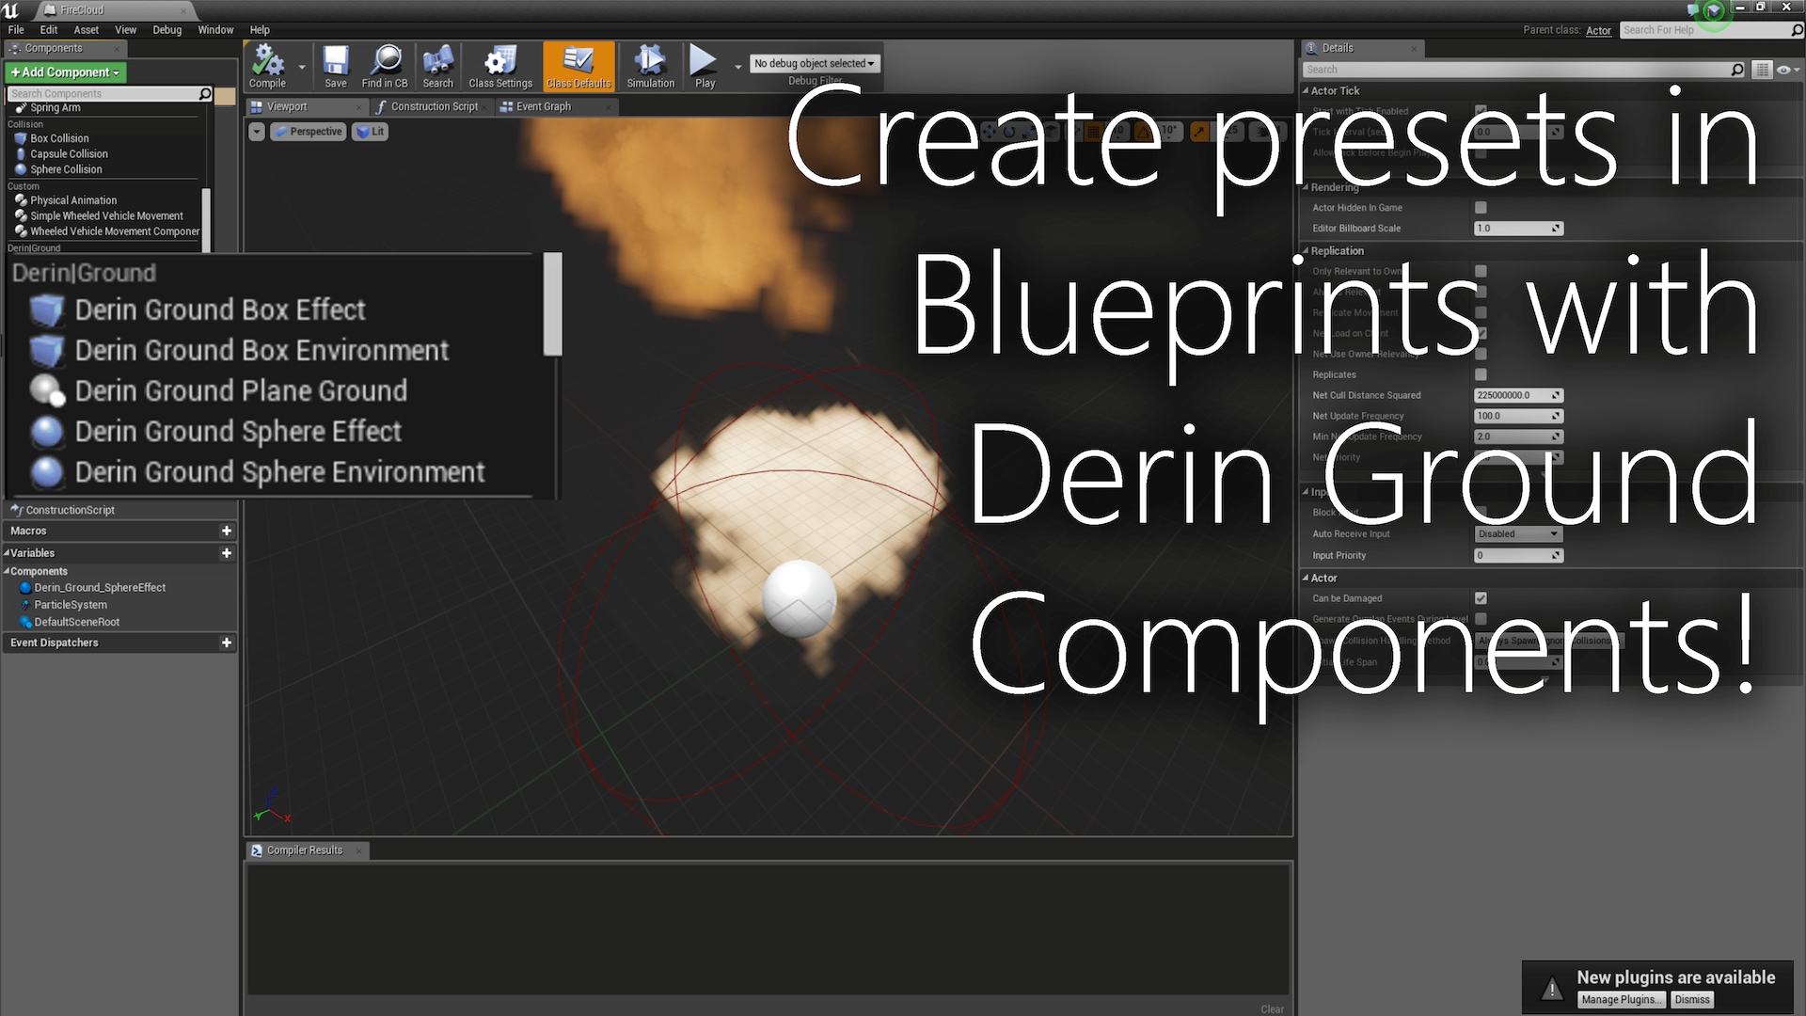The image size is (1806, 1016).
Task: Dismiss the new plugins notification
Action: point(1691,1000)
